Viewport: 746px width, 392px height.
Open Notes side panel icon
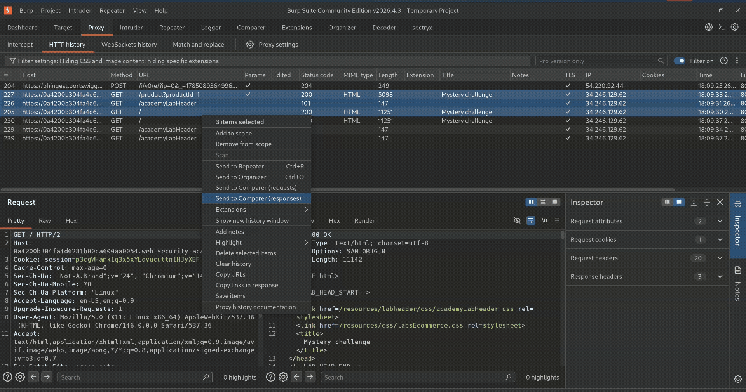click(738, 270)
